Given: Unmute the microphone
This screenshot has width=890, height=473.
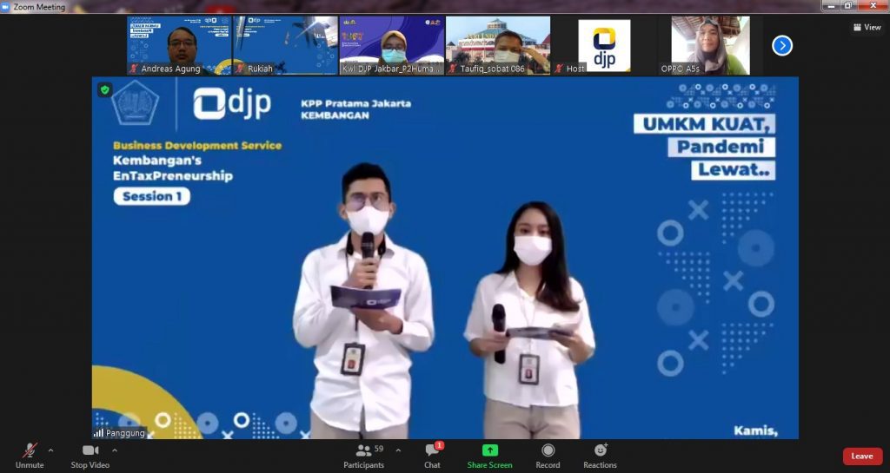Looking at the screenshot, I should 30,456.
